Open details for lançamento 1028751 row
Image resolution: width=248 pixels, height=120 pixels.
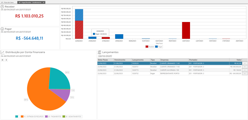point(245,67)
